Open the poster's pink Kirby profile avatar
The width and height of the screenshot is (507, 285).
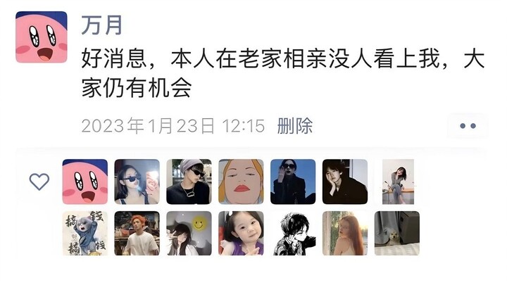tap(42, 37)
